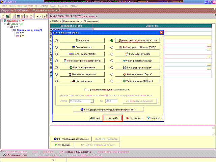
Task: Collapse the 1:** object tree node
Action: tap(8, 27)
